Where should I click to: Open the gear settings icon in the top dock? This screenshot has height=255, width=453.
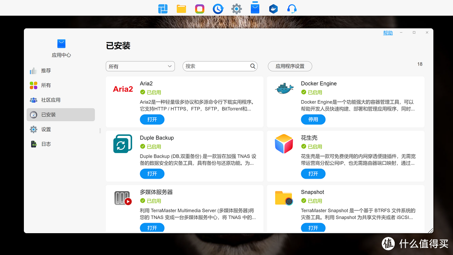tap(236, 8)
